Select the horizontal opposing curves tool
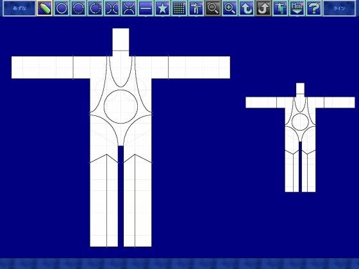 (129, 8)
